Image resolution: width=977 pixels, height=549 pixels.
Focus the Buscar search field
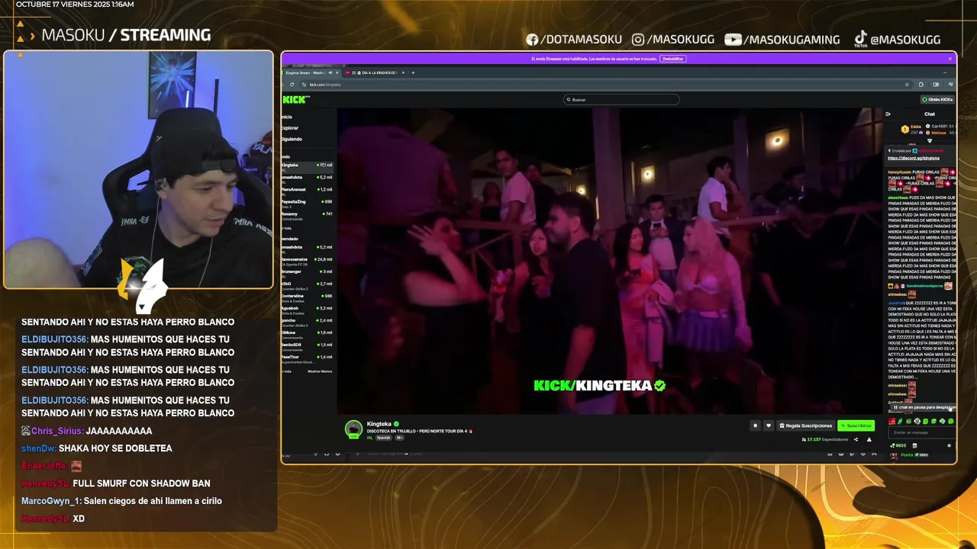pyautogui.click(x=621, y=100)
